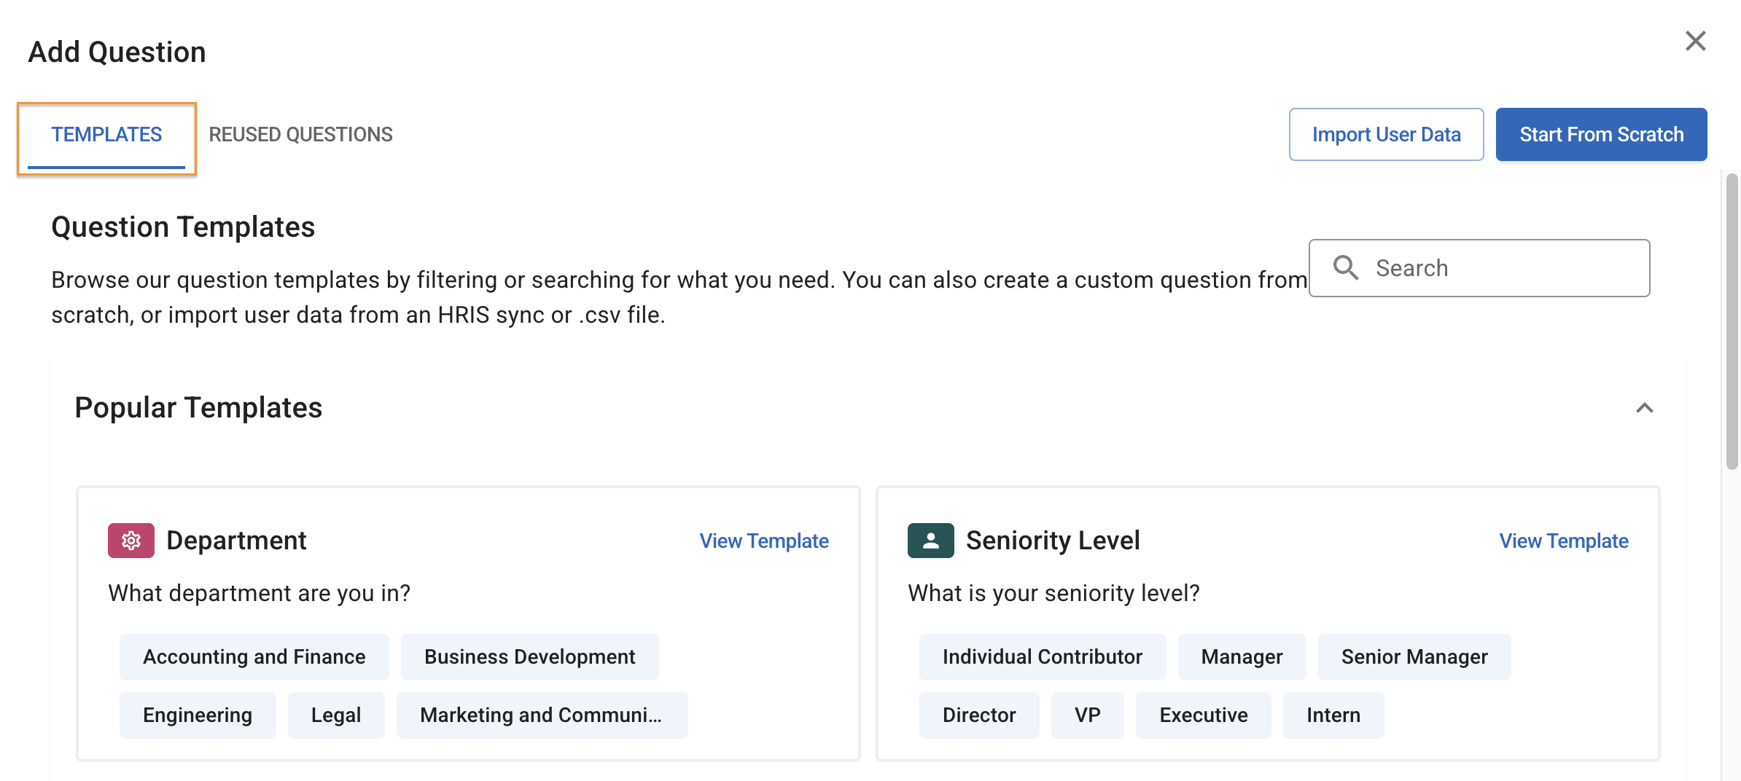Click the X to close Add Question dialog
The image size is (1741, 781).
(1697, 42)
